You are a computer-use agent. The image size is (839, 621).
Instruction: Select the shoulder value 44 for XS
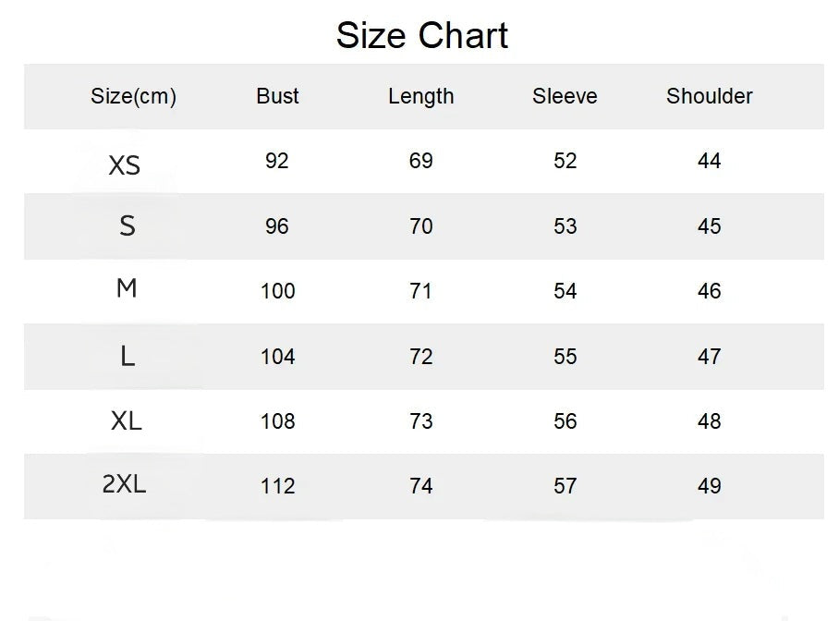[x=709, y=162]
